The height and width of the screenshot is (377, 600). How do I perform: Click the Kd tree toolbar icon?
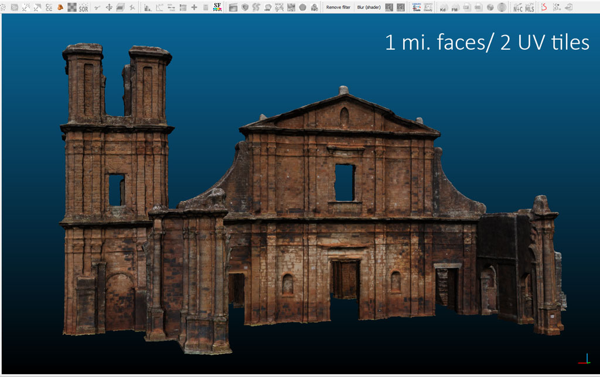coord(443,7)
